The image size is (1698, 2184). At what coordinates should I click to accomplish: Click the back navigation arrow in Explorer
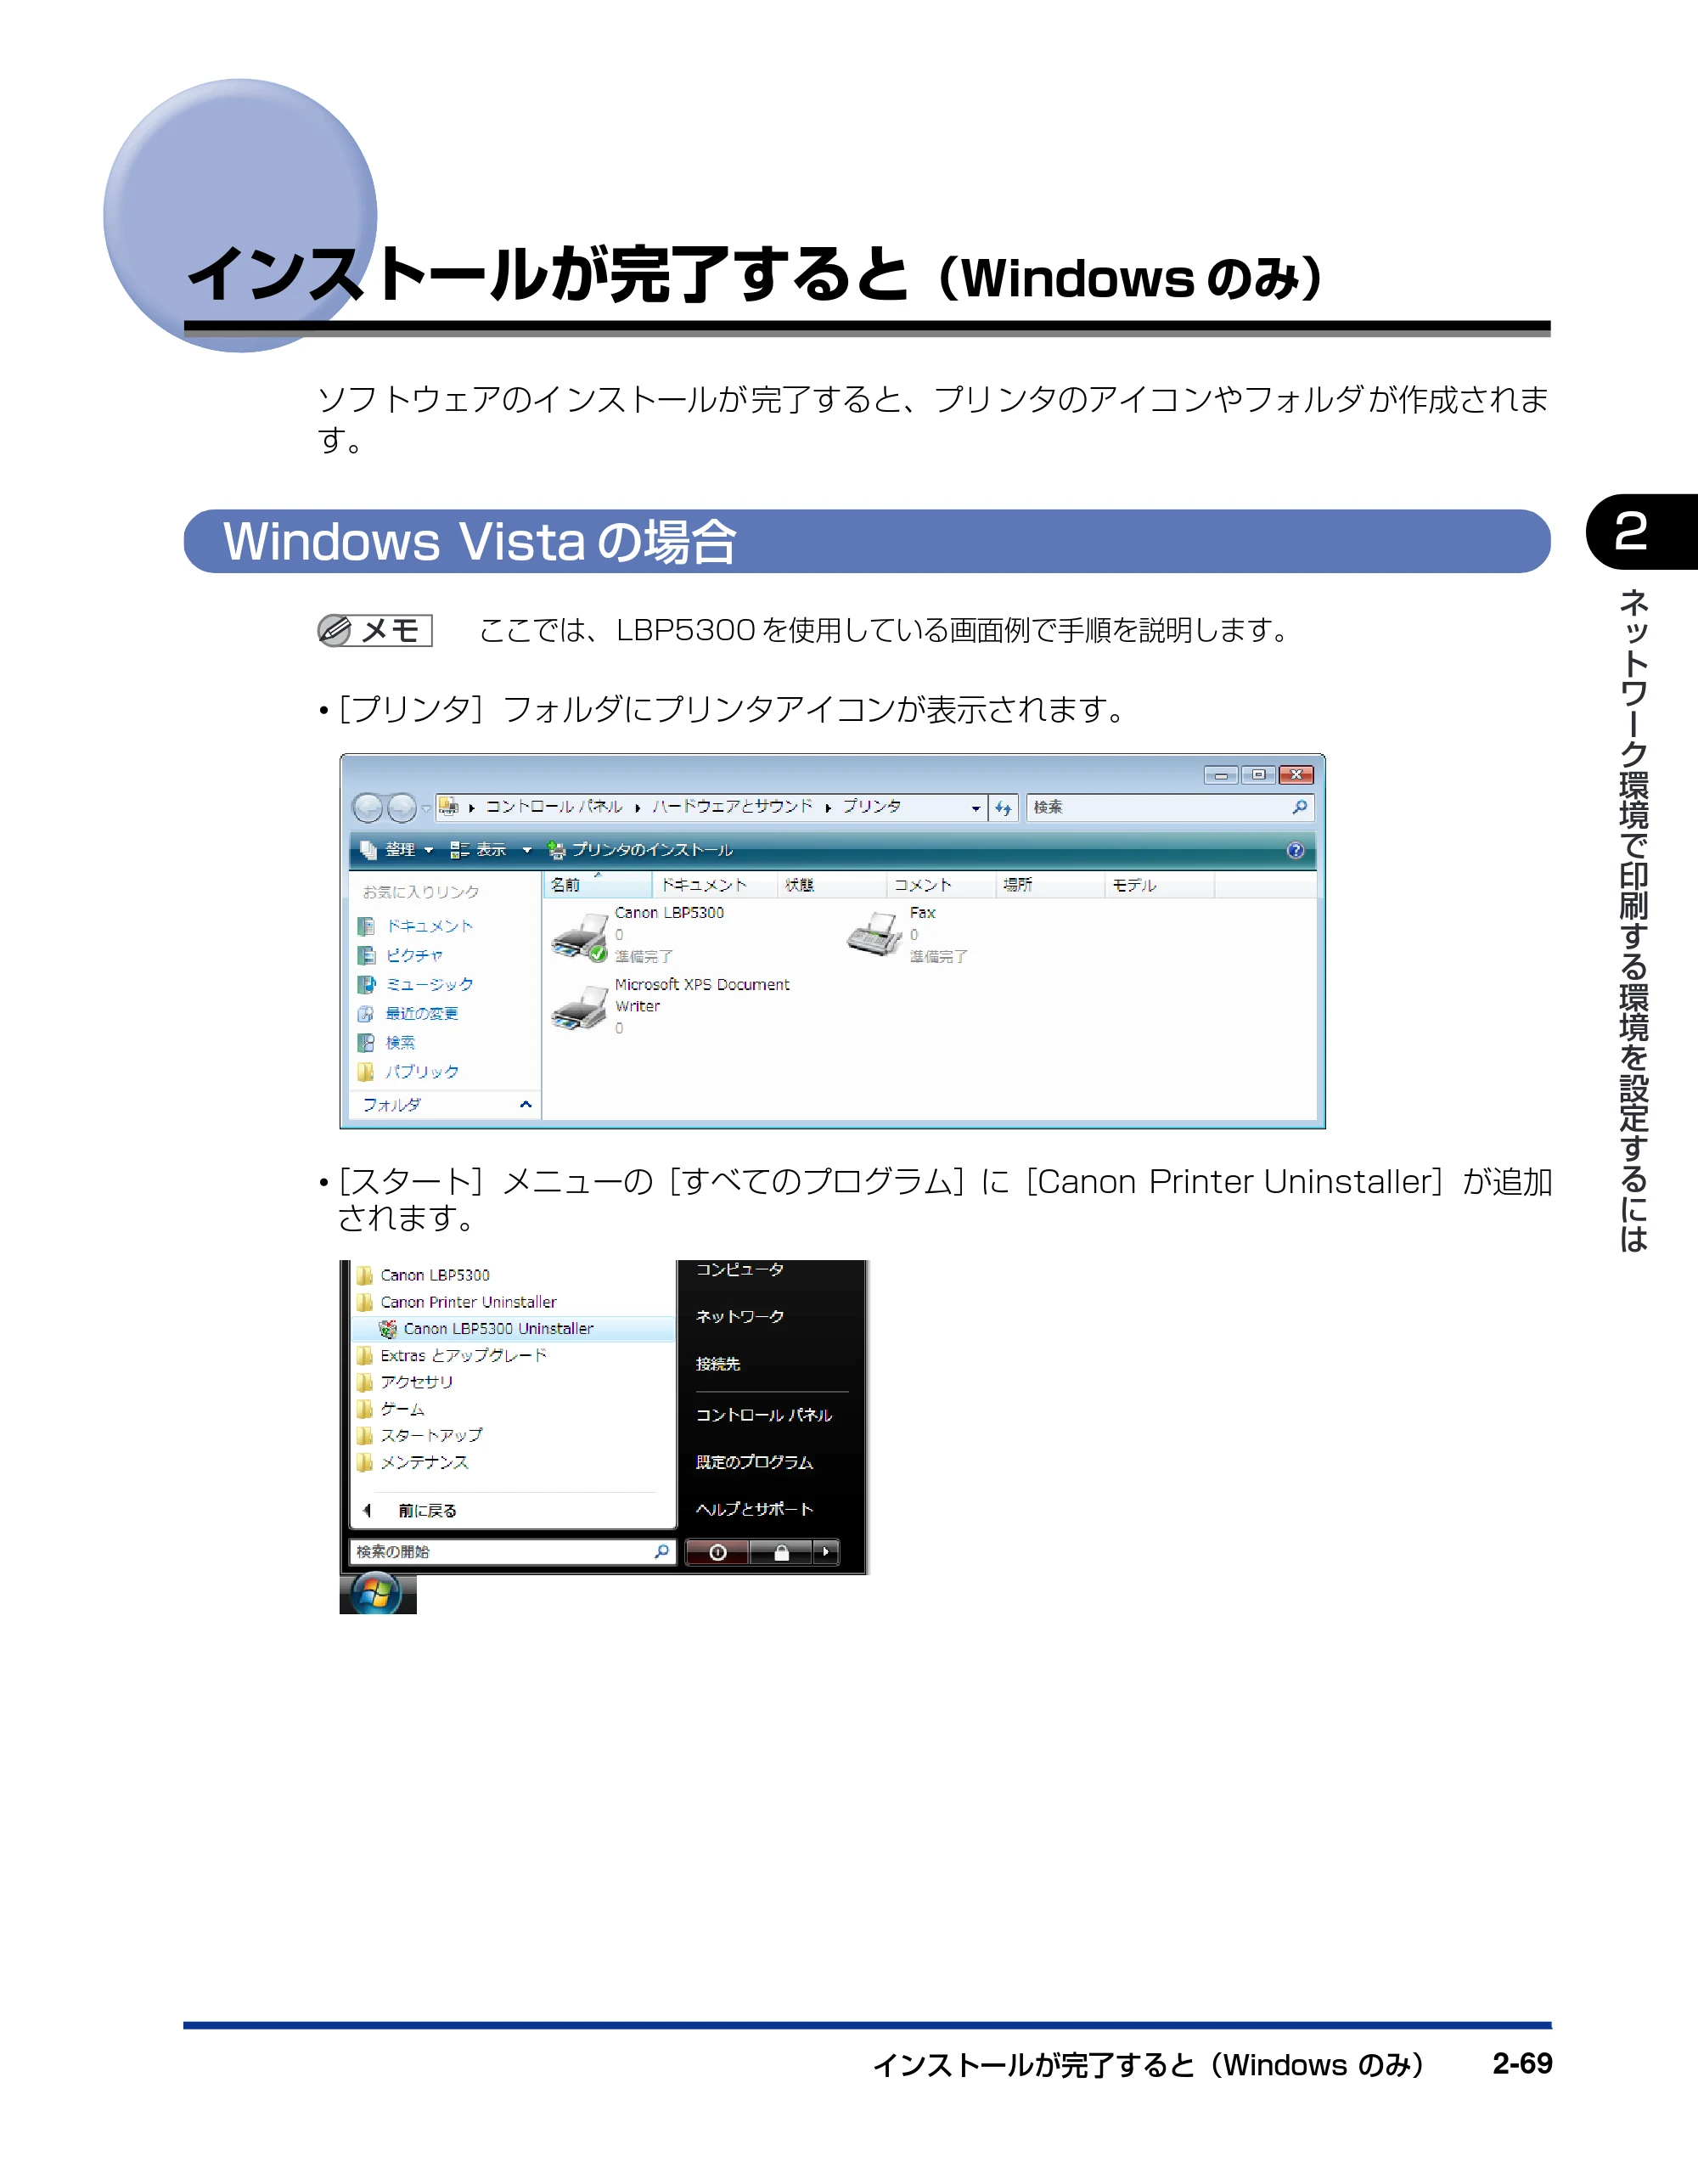[368, 807]
